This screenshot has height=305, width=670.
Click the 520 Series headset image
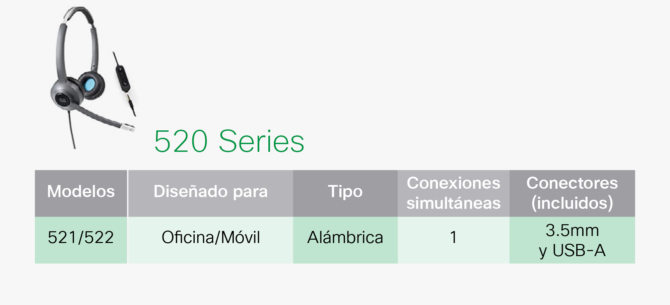[93, 78]
